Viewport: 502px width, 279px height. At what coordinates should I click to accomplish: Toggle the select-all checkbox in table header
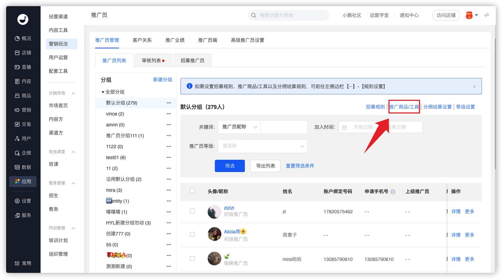192,191
